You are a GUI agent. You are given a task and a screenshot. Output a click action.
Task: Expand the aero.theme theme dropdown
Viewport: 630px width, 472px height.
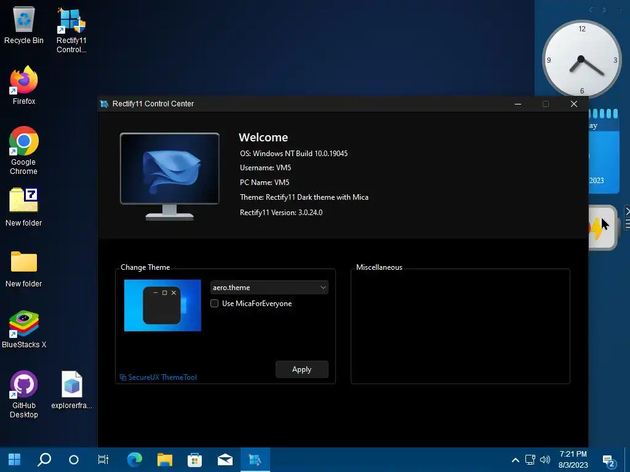coord(269,288)
